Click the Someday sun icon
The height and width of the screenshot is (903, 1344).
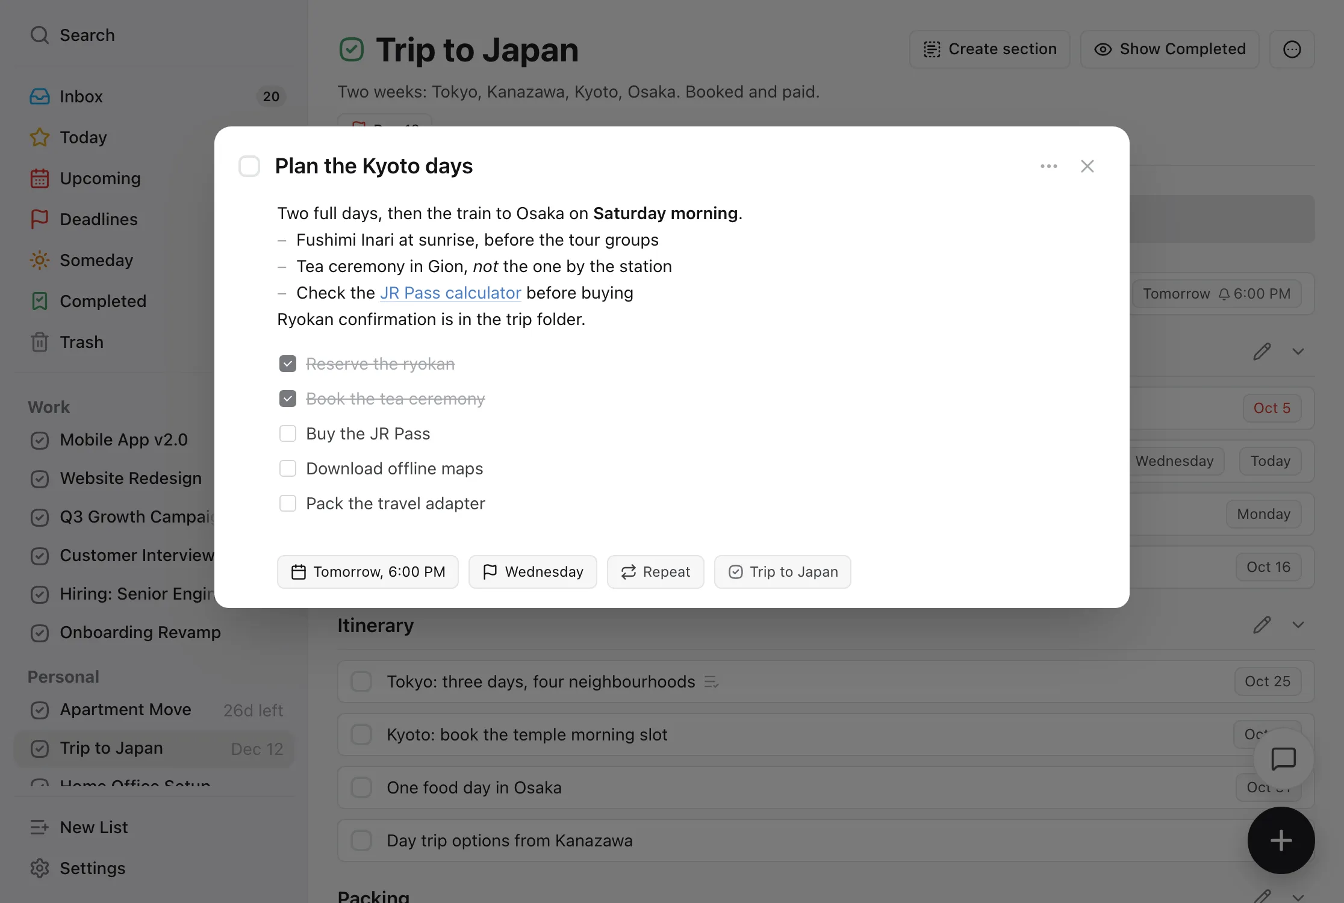tap(39, 260)
